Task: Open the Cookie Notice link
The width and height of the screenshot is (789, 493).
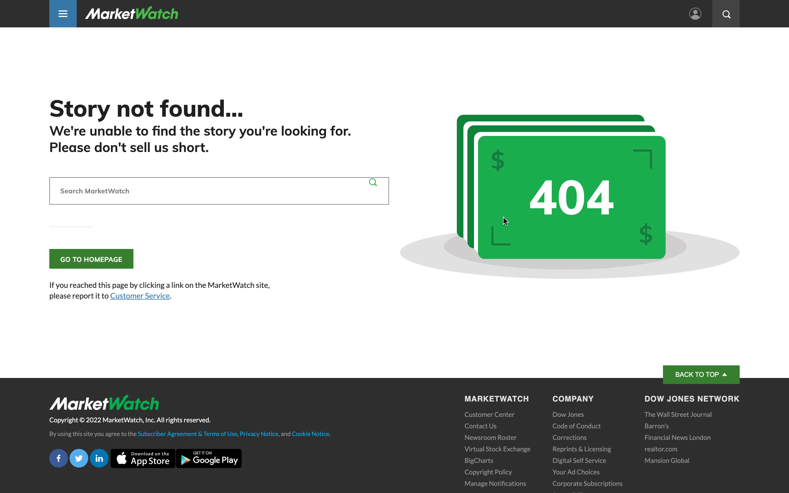Action: (310, 434)
